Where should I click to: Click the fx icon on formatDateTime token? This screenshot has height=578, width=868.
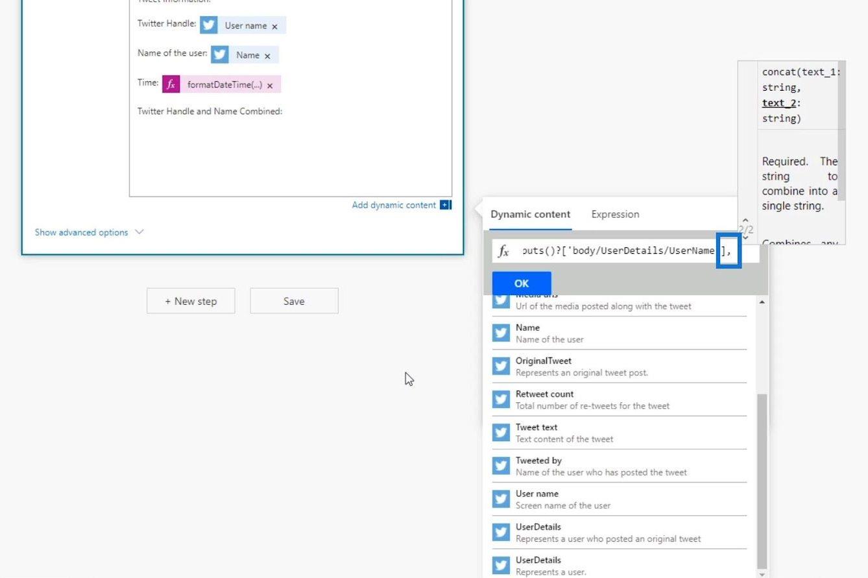[x=171, y=84]
